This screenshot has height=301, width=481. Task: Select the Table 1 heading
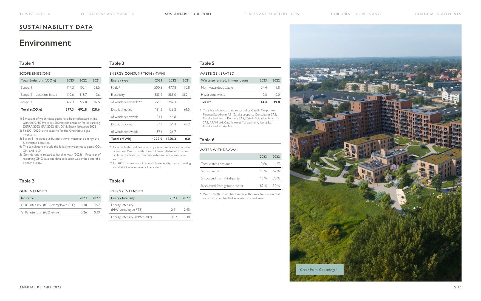click(x=27, y=63)
